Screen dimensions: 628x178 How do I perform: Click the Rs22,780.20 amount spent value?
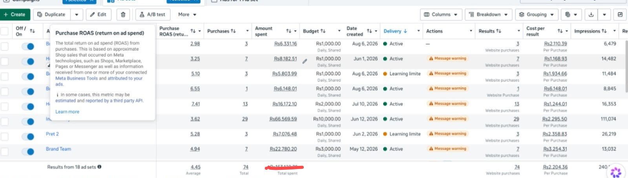coord(283,149)
